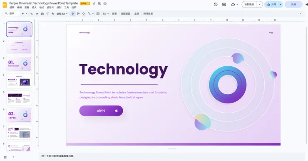Select the zoom magnifier tool
The image size is (308, 161).
[53, 14]
